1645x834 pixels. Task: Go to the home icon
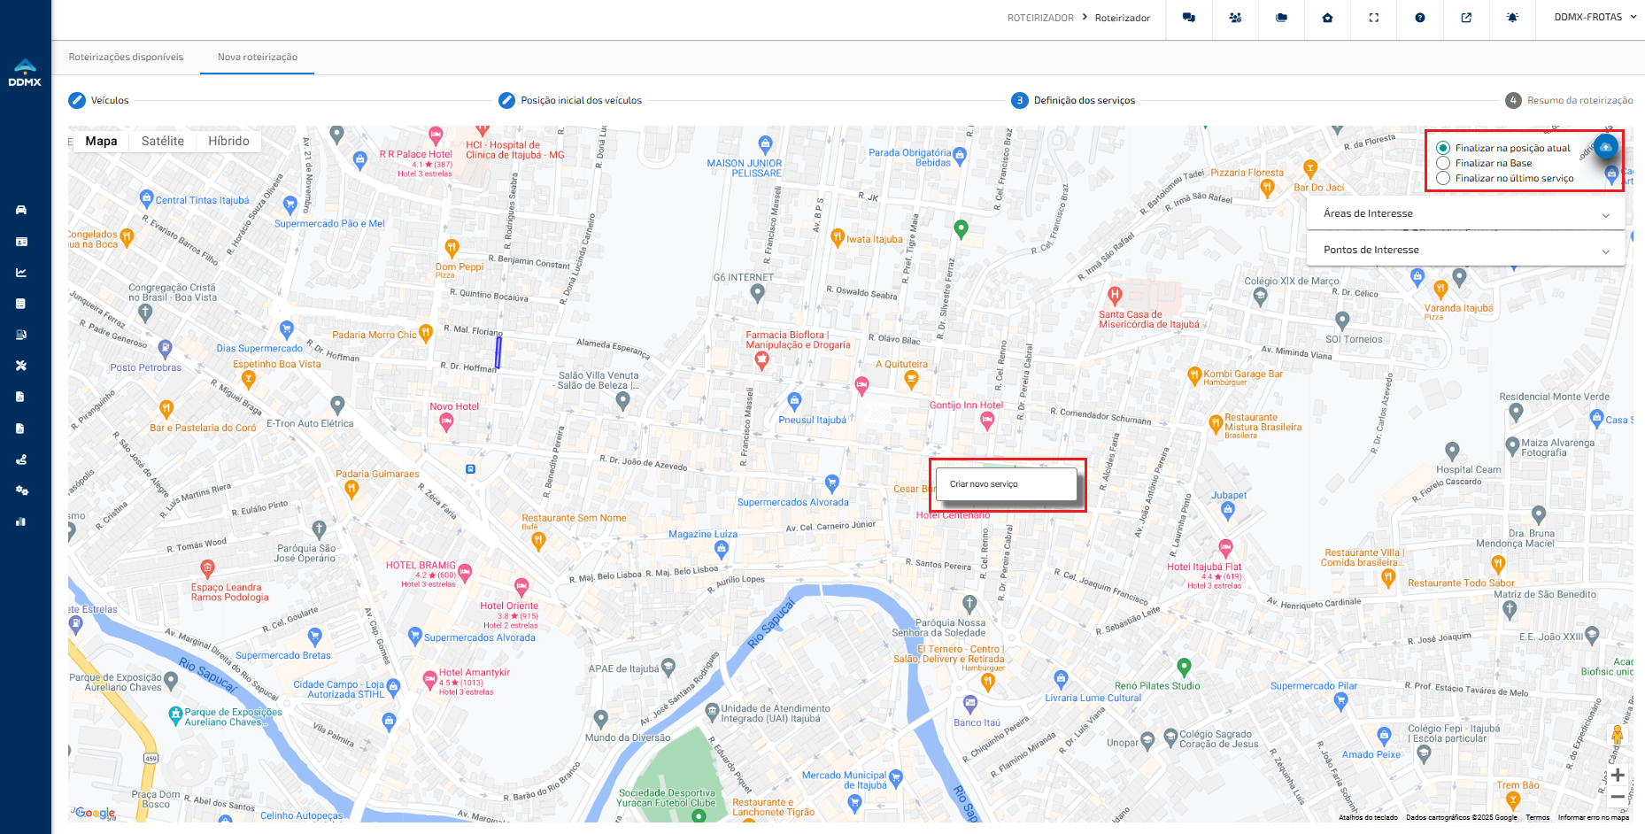pyautogui.click(x=1327, y=18)
